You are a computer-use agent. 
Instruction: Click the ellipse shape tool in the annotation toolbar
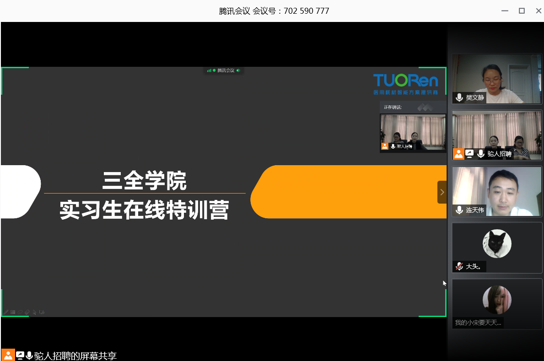pyautogui.click(x=20, y=313)
